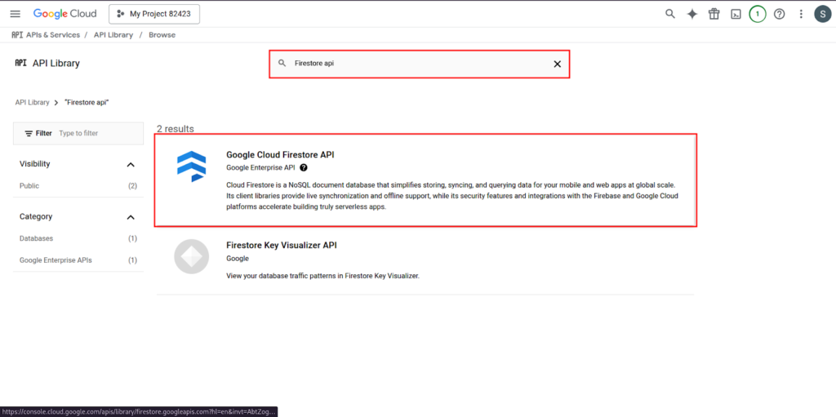Viewport: 836px width, 417px height.
Task: Click the Firestore api search field
Action: tap(420, 64)
